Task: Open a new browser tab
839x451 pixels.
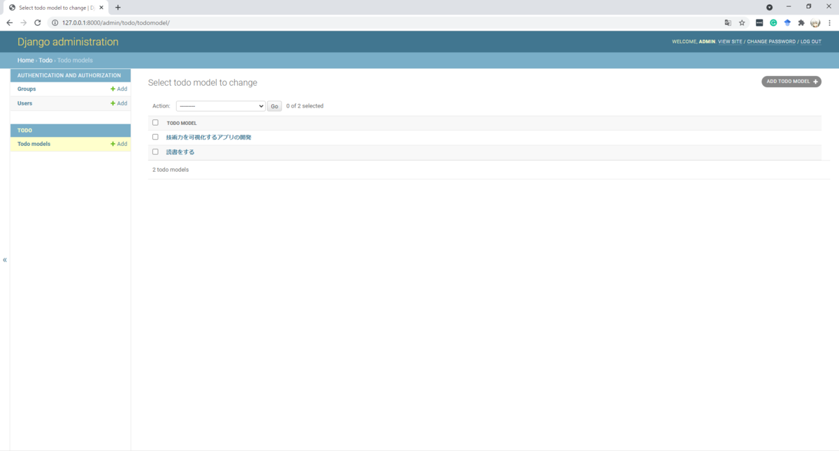Action: [x=117, y=8]
